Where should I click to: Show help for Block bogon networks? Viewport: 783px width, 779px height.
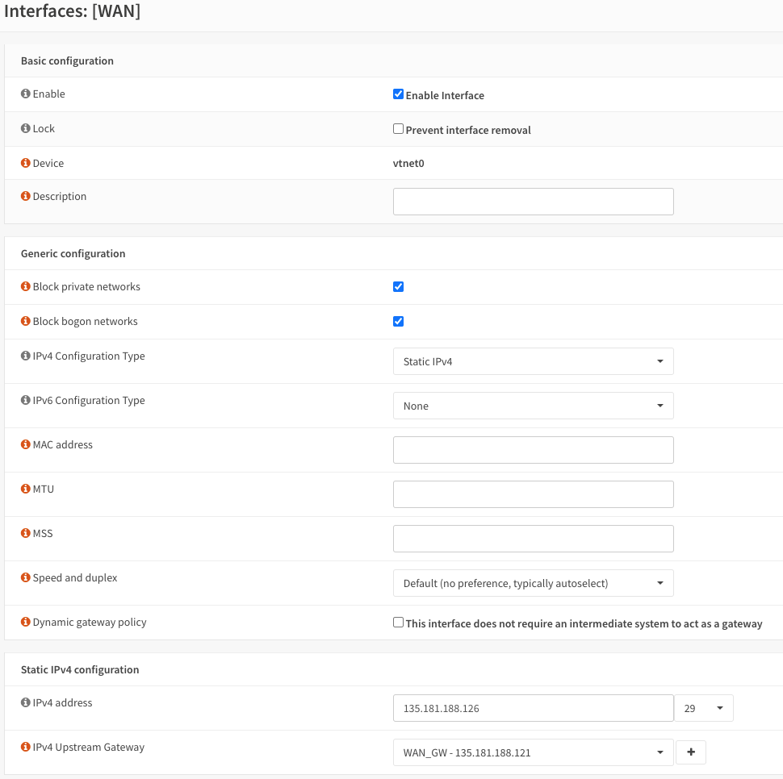point(26,321)
